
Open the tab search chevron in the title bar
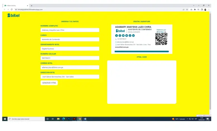(x=193, y=5)
